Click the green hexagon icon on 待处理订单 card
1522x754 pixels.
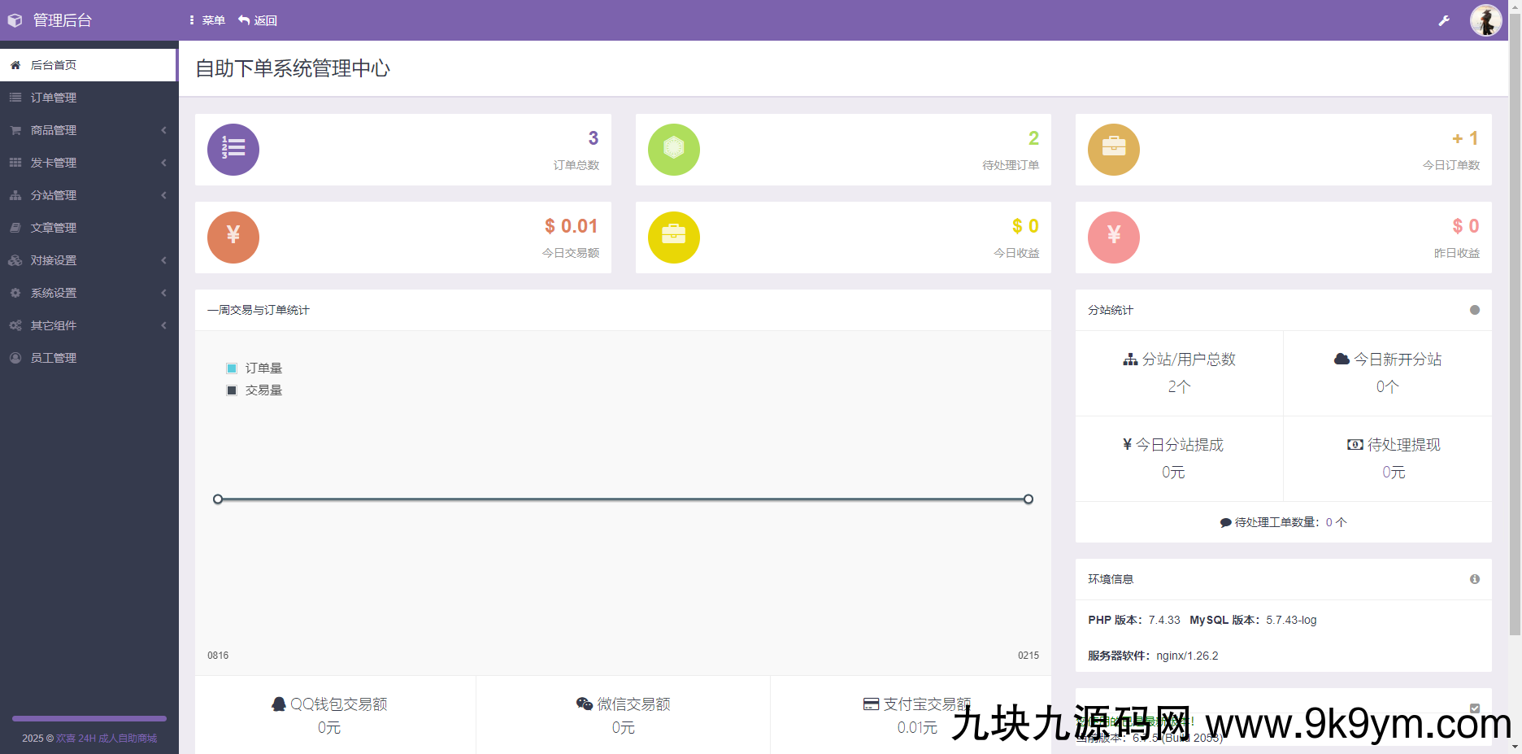674,149
